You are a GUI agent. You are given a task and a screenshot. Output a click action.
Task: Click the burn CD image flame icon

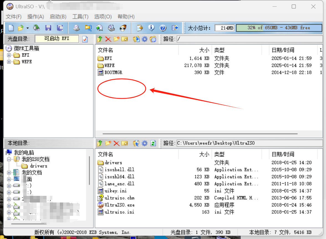123,28
